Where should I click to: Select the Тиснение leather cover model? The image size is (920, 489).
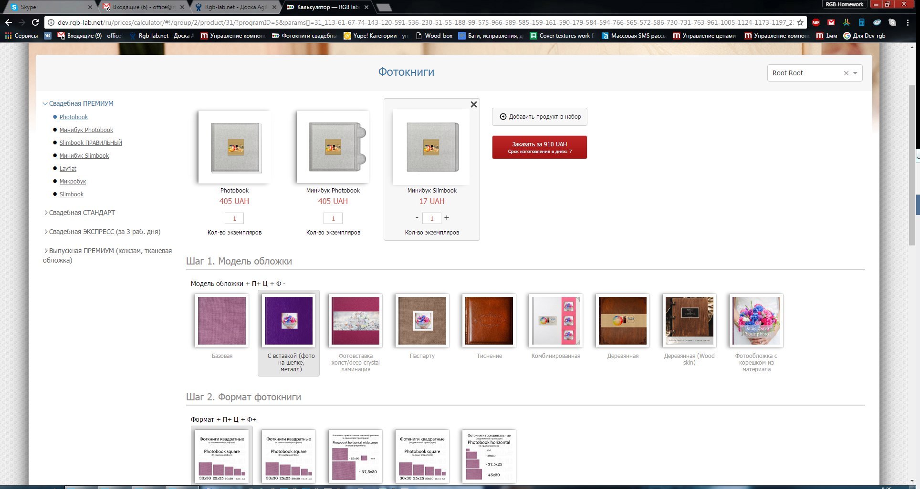tap(489, 321)
